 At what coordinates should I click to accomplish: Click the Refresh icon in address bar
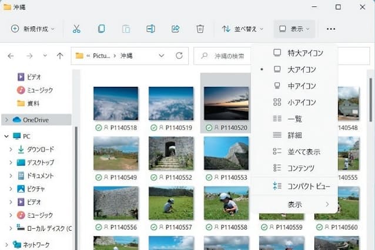179,56
